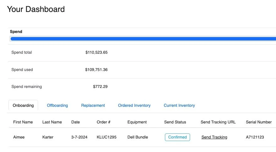View the Current Inventory tab

[x=179, y=106]
